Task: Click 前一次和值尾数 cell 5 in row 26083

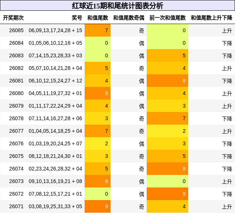Action: tap(167, 55)
